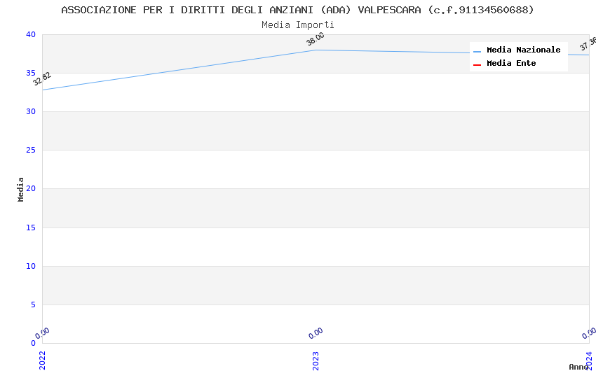Viewport: 596px width, 385px height.
Task: Click the 2023 x-axis year label
Action: click(316, 360)
